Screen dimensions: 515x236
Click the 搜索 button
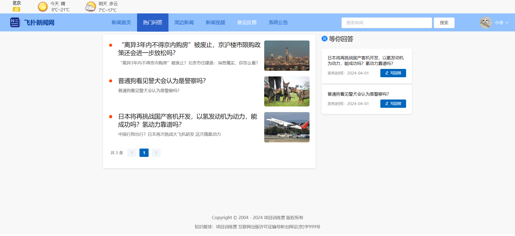(x=444, y=23)
